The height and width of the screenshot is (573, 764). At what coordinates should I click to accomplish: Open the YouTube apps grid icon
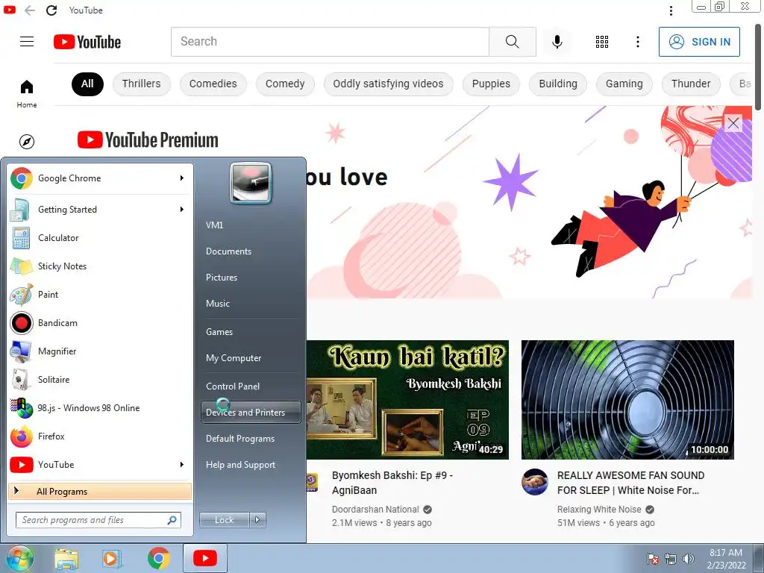click(x=602, y=42)
